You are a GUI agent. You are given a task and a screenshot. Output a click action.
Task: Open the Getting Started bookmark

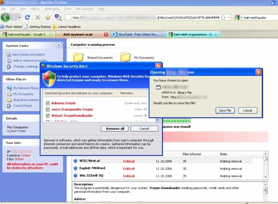37,27
